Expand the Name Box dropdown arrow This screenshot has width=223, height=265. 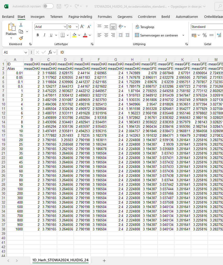[26, 52]
